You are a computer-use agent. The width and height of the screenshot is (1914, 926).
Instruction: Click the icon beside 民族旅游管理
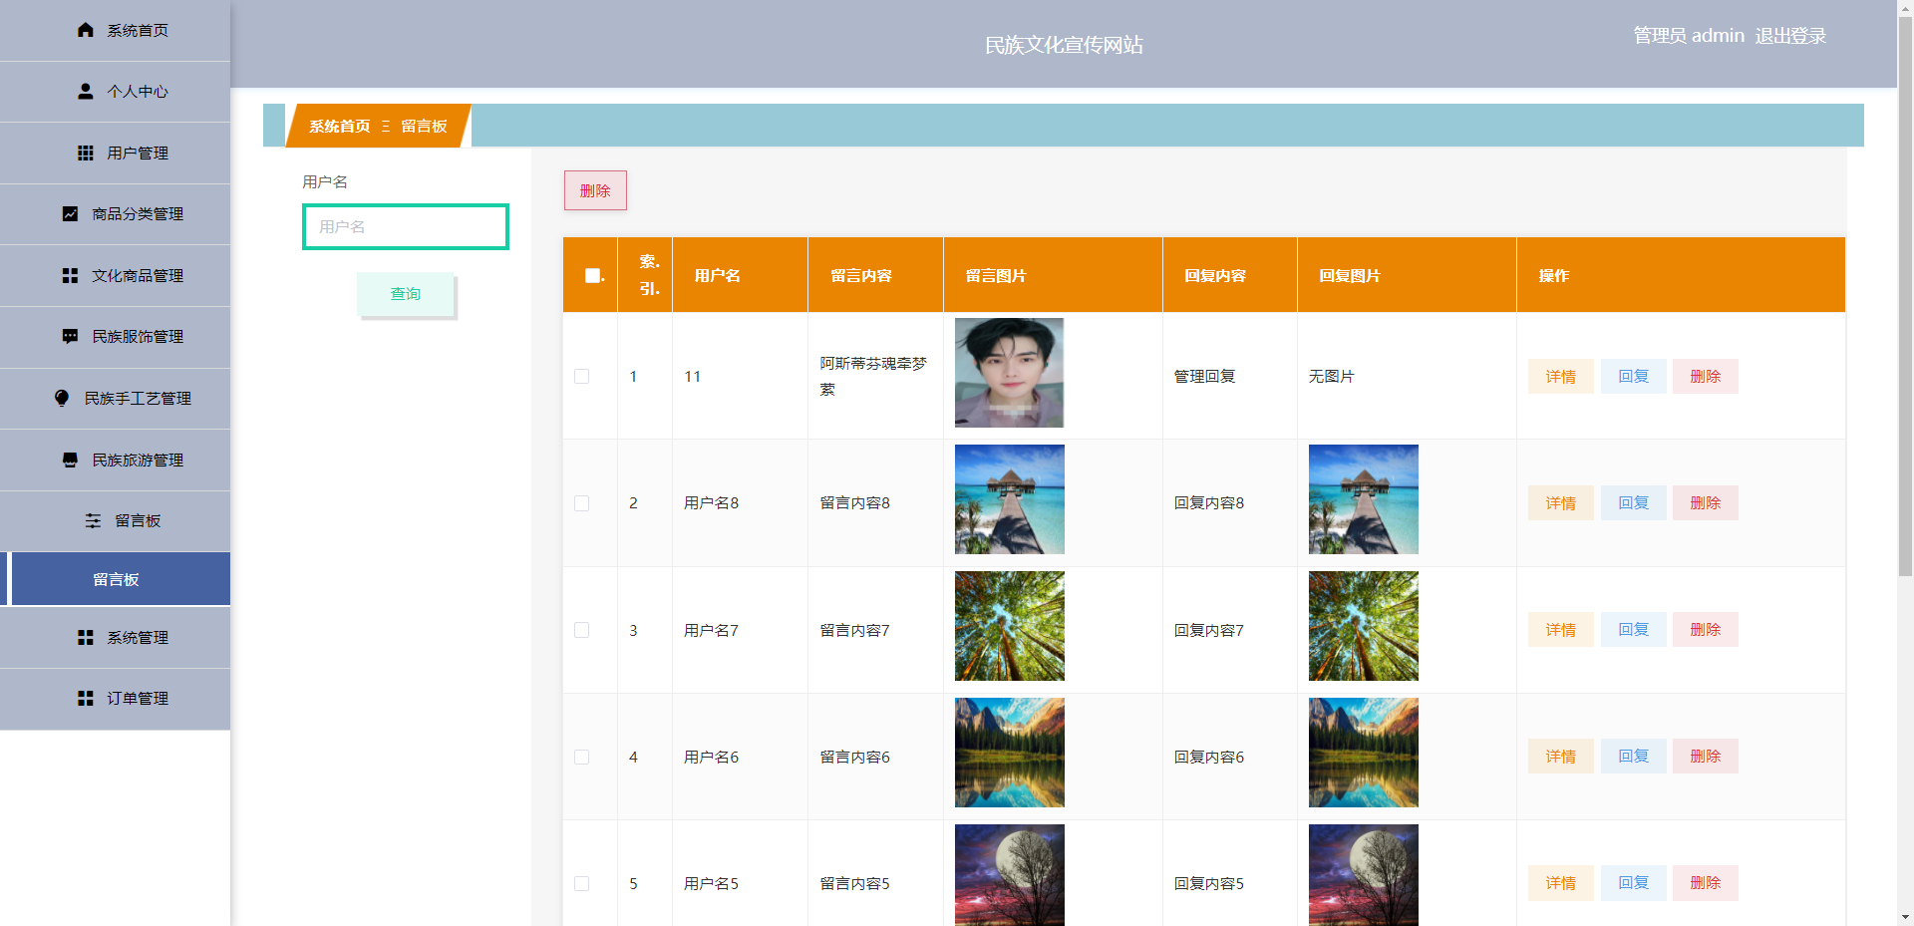coord(70,460)
